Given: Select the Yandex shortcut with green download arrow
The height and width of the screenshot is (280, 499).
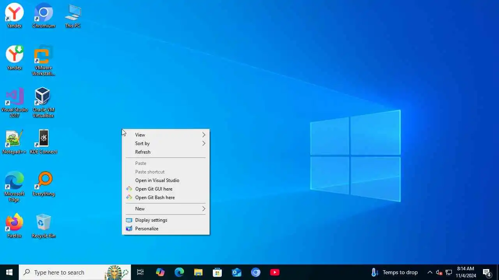Looking at the screenshot, I should [14, 58].
